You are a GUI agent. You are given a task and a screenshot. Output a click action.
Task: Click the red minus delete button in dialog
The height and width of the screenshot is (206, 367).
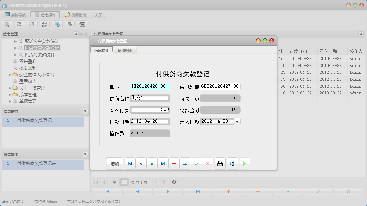[174, 164]
